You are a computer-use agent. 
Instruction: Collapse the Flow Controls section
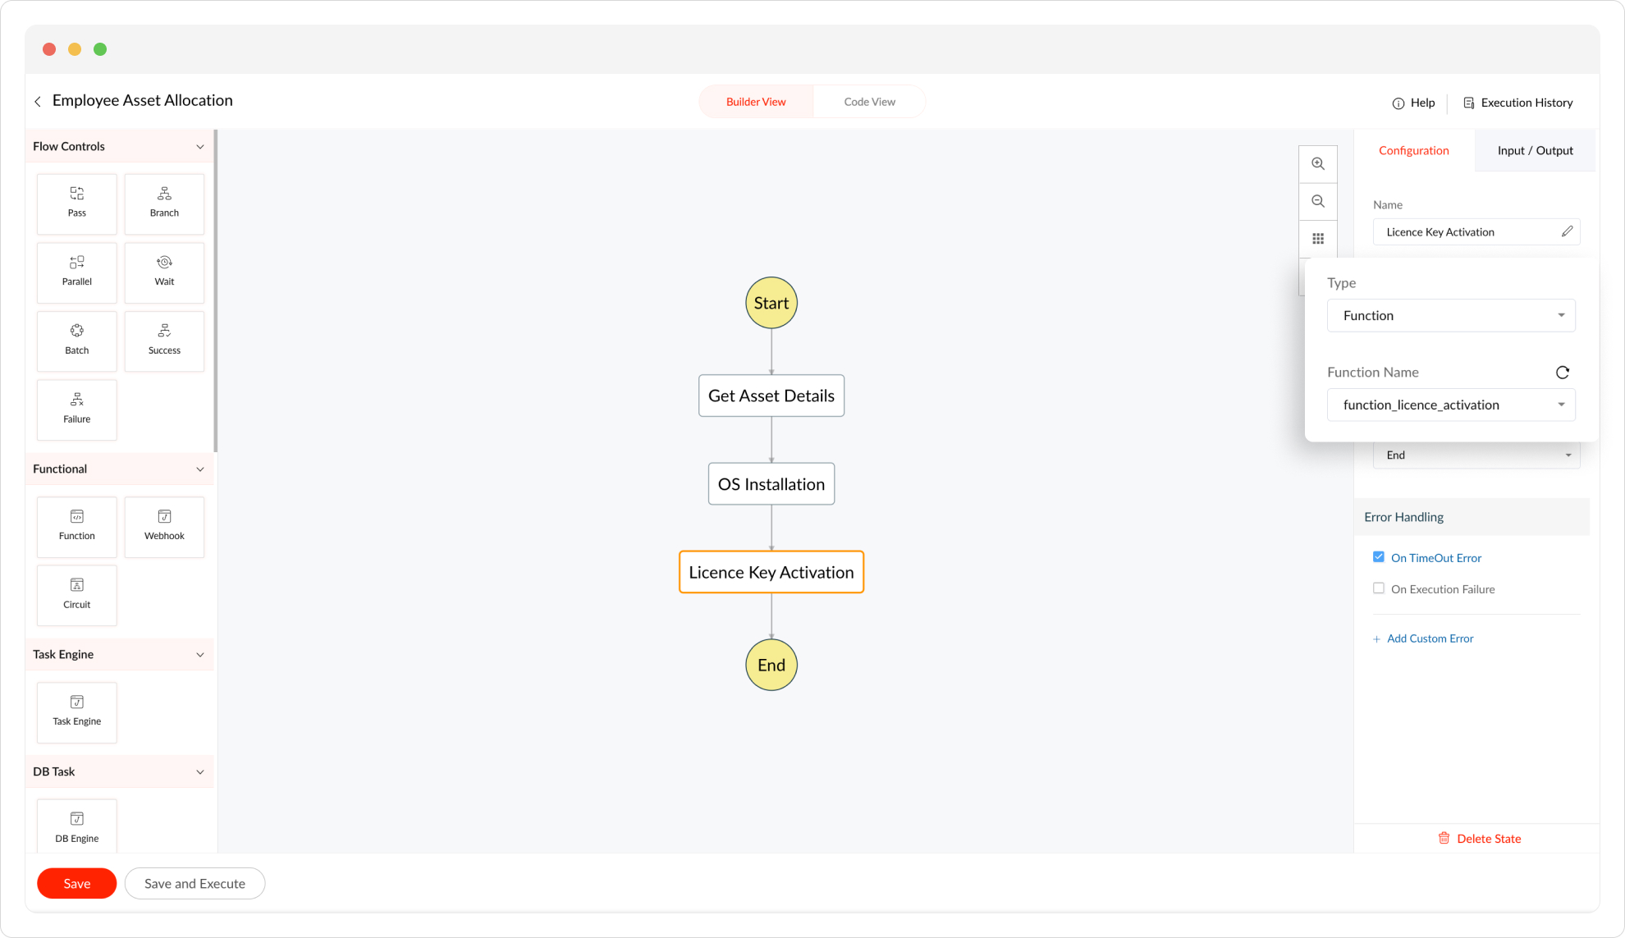tap(199, 147)
